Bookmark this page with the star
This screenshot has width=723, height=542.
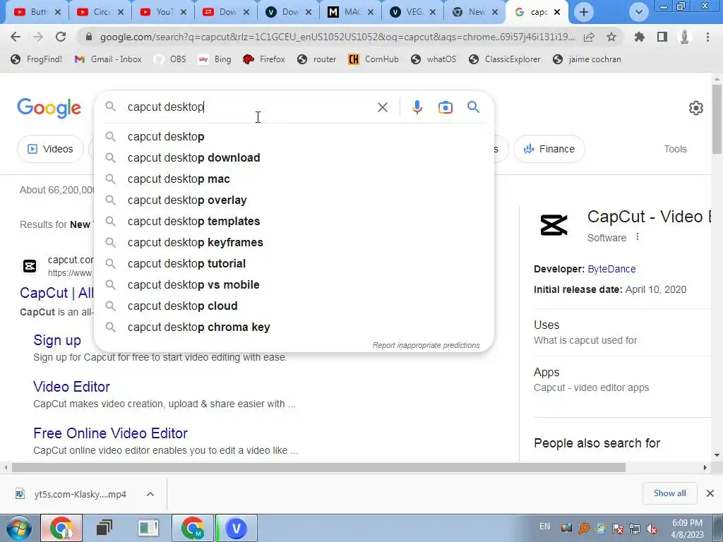[611, 37]
